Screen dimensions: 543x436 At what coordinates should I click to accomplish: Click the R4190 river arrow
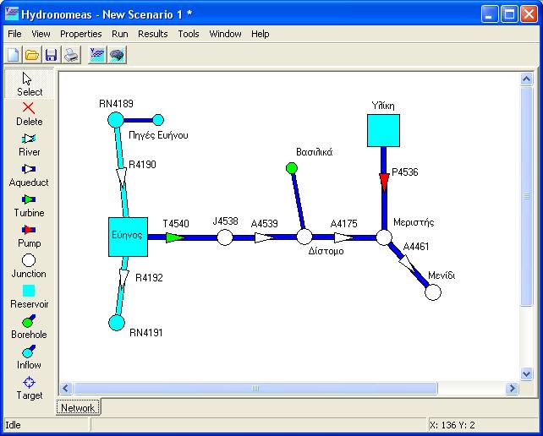122,177
